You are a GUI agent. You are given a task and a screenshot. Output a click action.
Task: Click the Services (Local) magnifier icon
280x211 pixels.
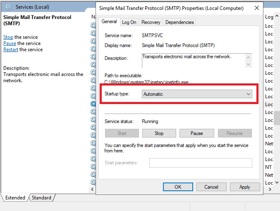point(8,7)
